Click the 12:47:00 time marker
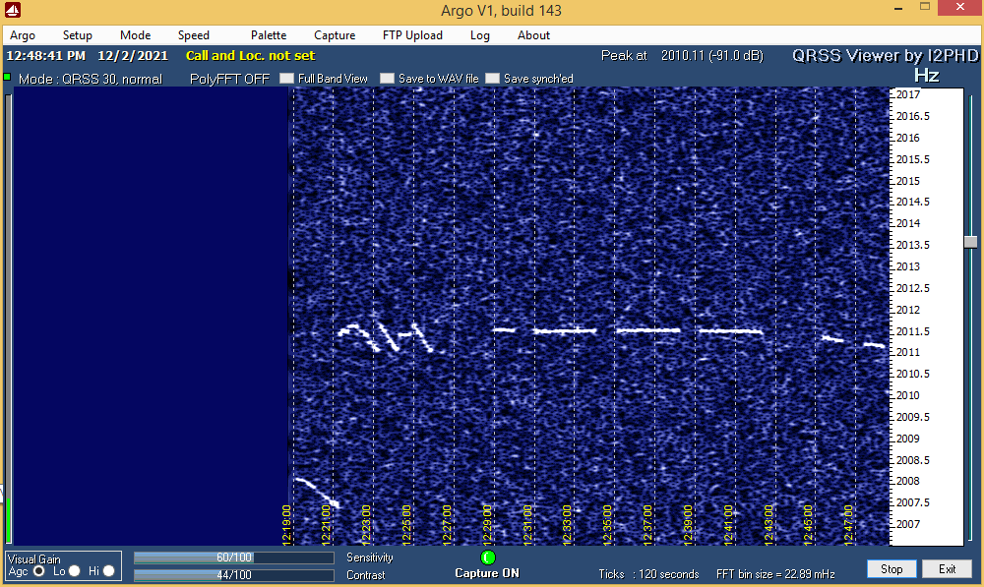This screenshot has width=984, height=587. click(x=848, y=525)
